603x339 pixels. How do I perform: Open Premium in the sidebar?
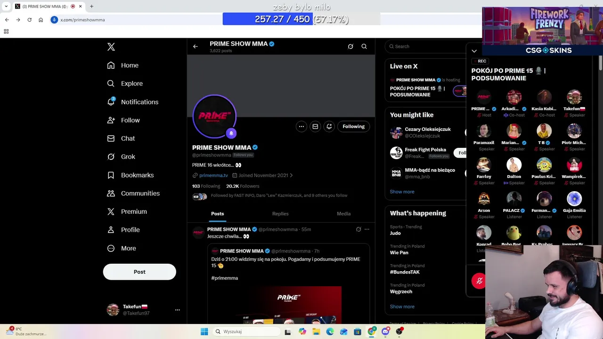(x=127, y=211)
